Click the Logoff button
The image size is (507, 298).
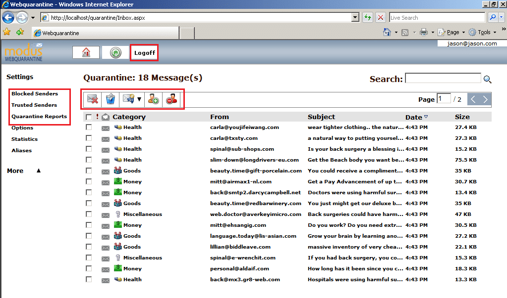144,52
